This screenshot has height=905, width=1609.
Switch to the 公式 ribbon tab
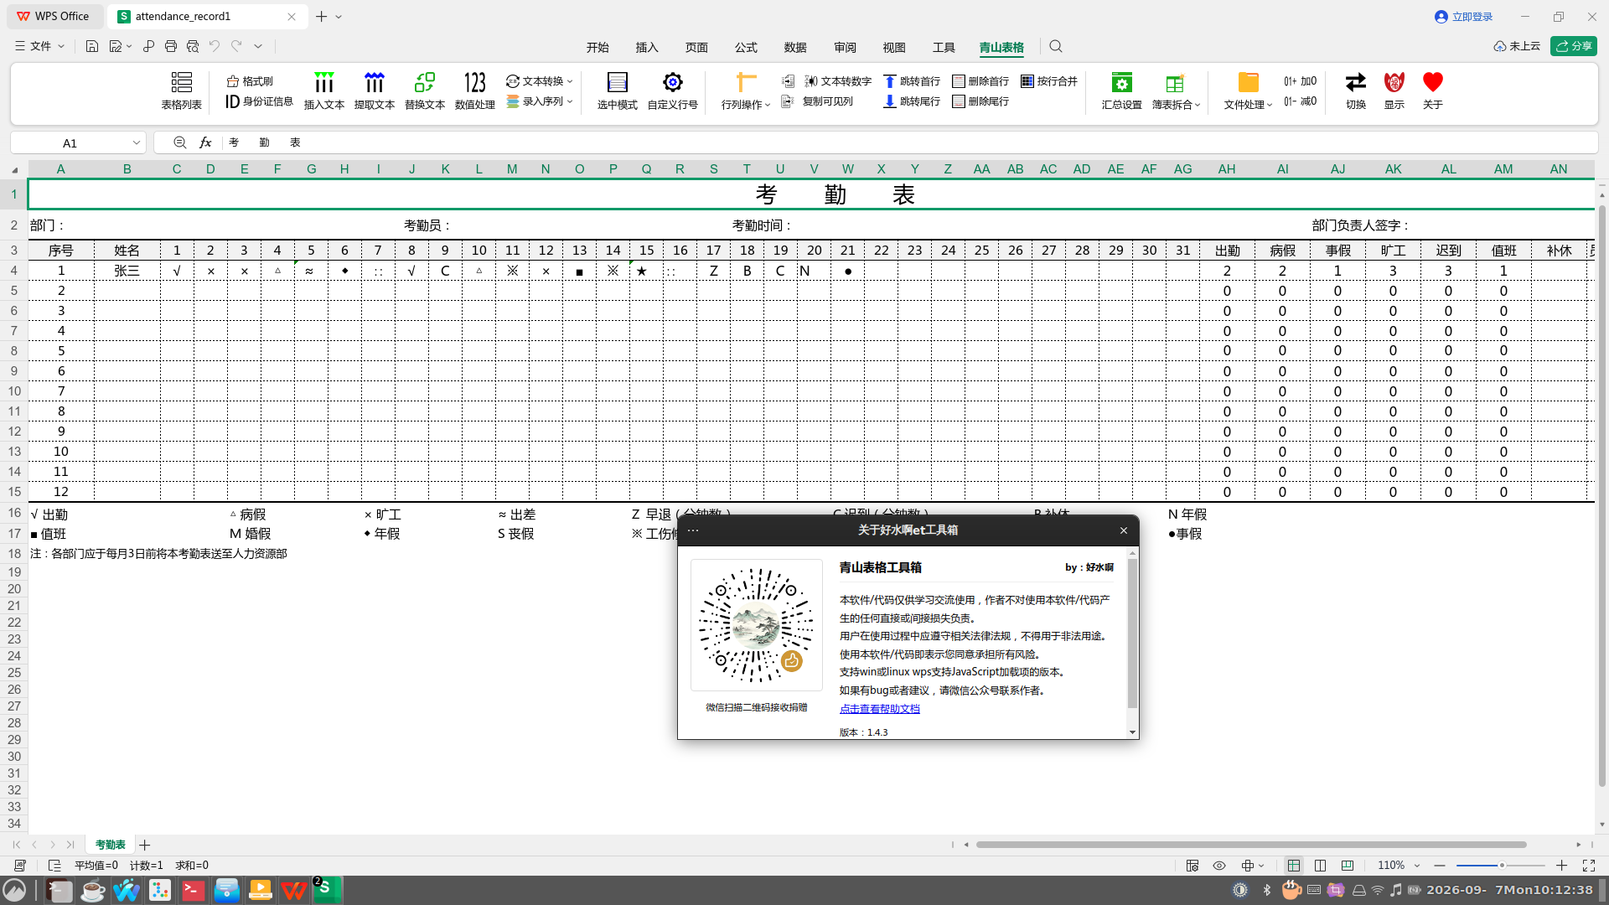click(746, 47)
